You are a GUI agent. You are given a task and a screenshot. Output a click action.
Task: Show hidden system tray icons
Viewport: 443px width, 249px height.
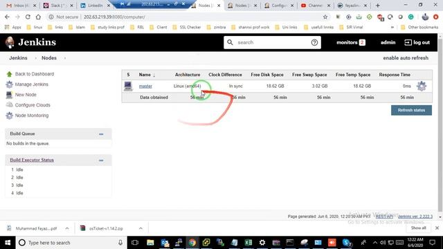pos(375,243)
